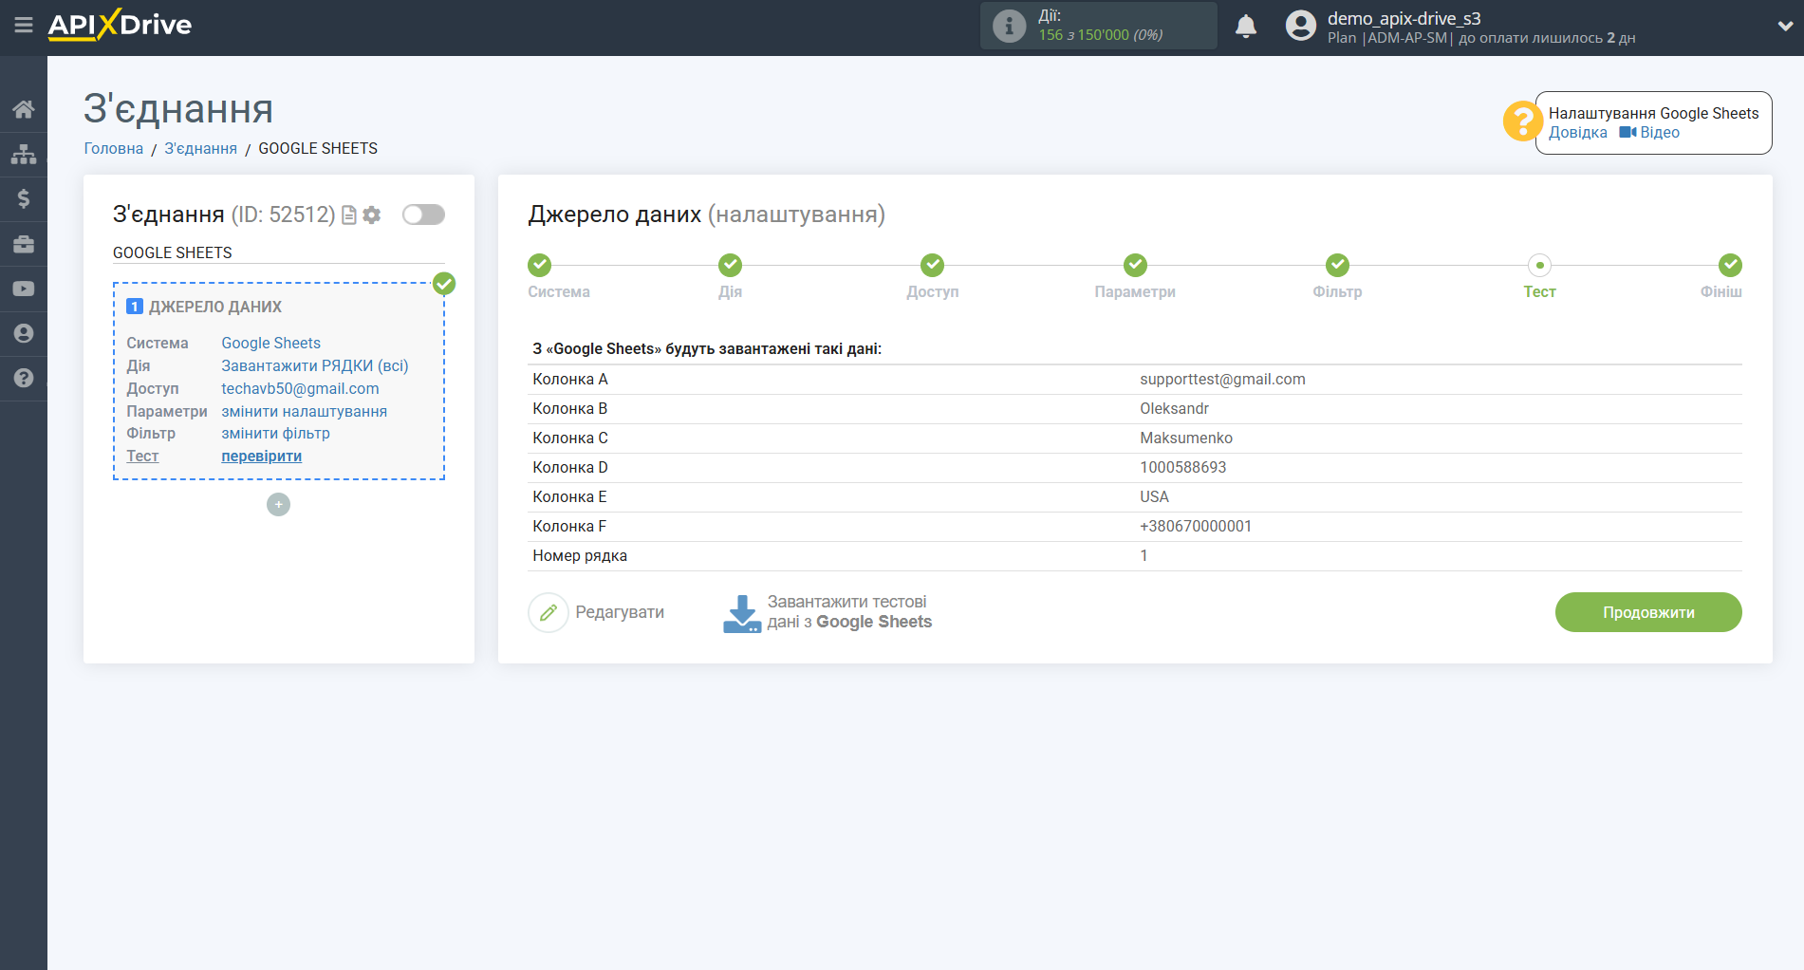The height and width of the screenshot is (970, 1804).
Task: Click the Редагувати edit button
Action: (x=597, y=613)
